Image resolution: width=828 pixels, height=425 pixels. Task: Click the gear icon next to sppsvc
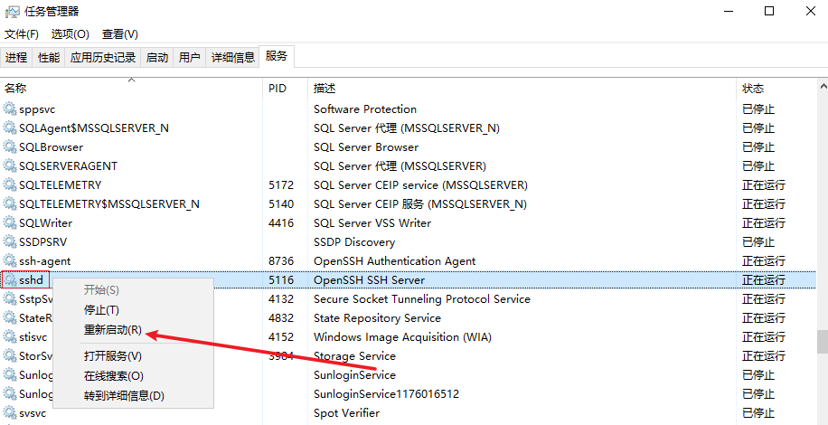tap(11, 109)
